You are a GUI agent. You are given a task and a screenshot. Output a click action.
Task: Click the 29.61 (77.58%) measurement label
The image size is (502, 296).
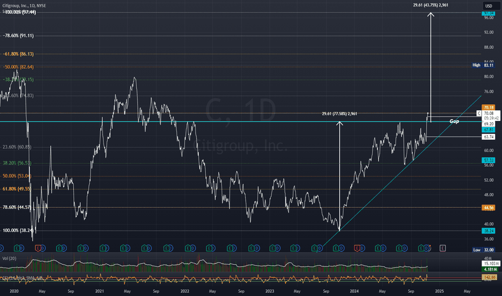click(x=339, y=114)
